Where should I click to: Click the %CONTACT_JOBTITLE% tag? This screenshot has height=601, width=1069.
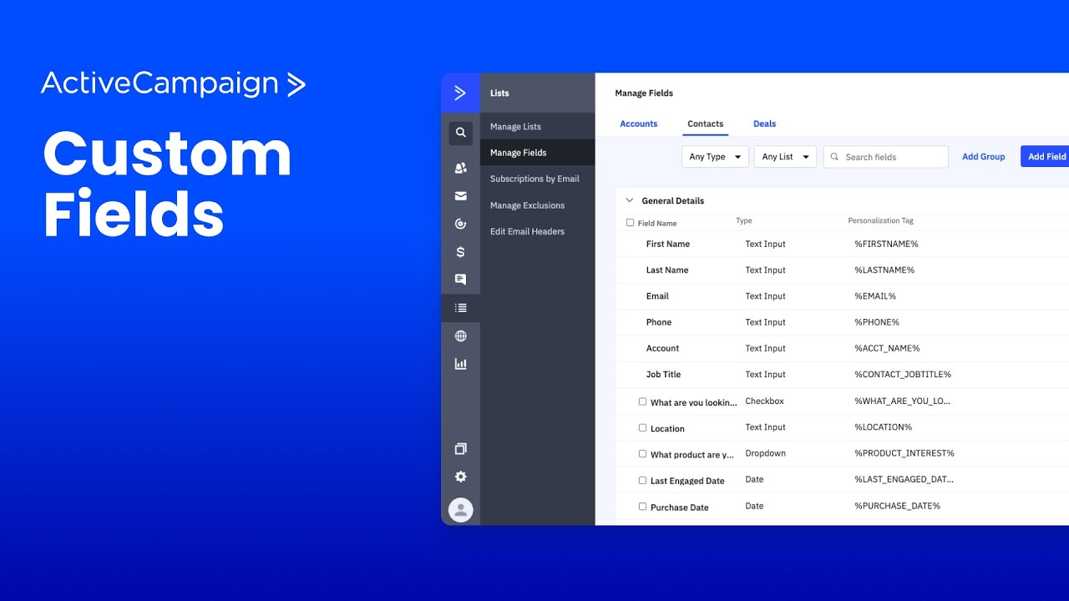(903, 375)
